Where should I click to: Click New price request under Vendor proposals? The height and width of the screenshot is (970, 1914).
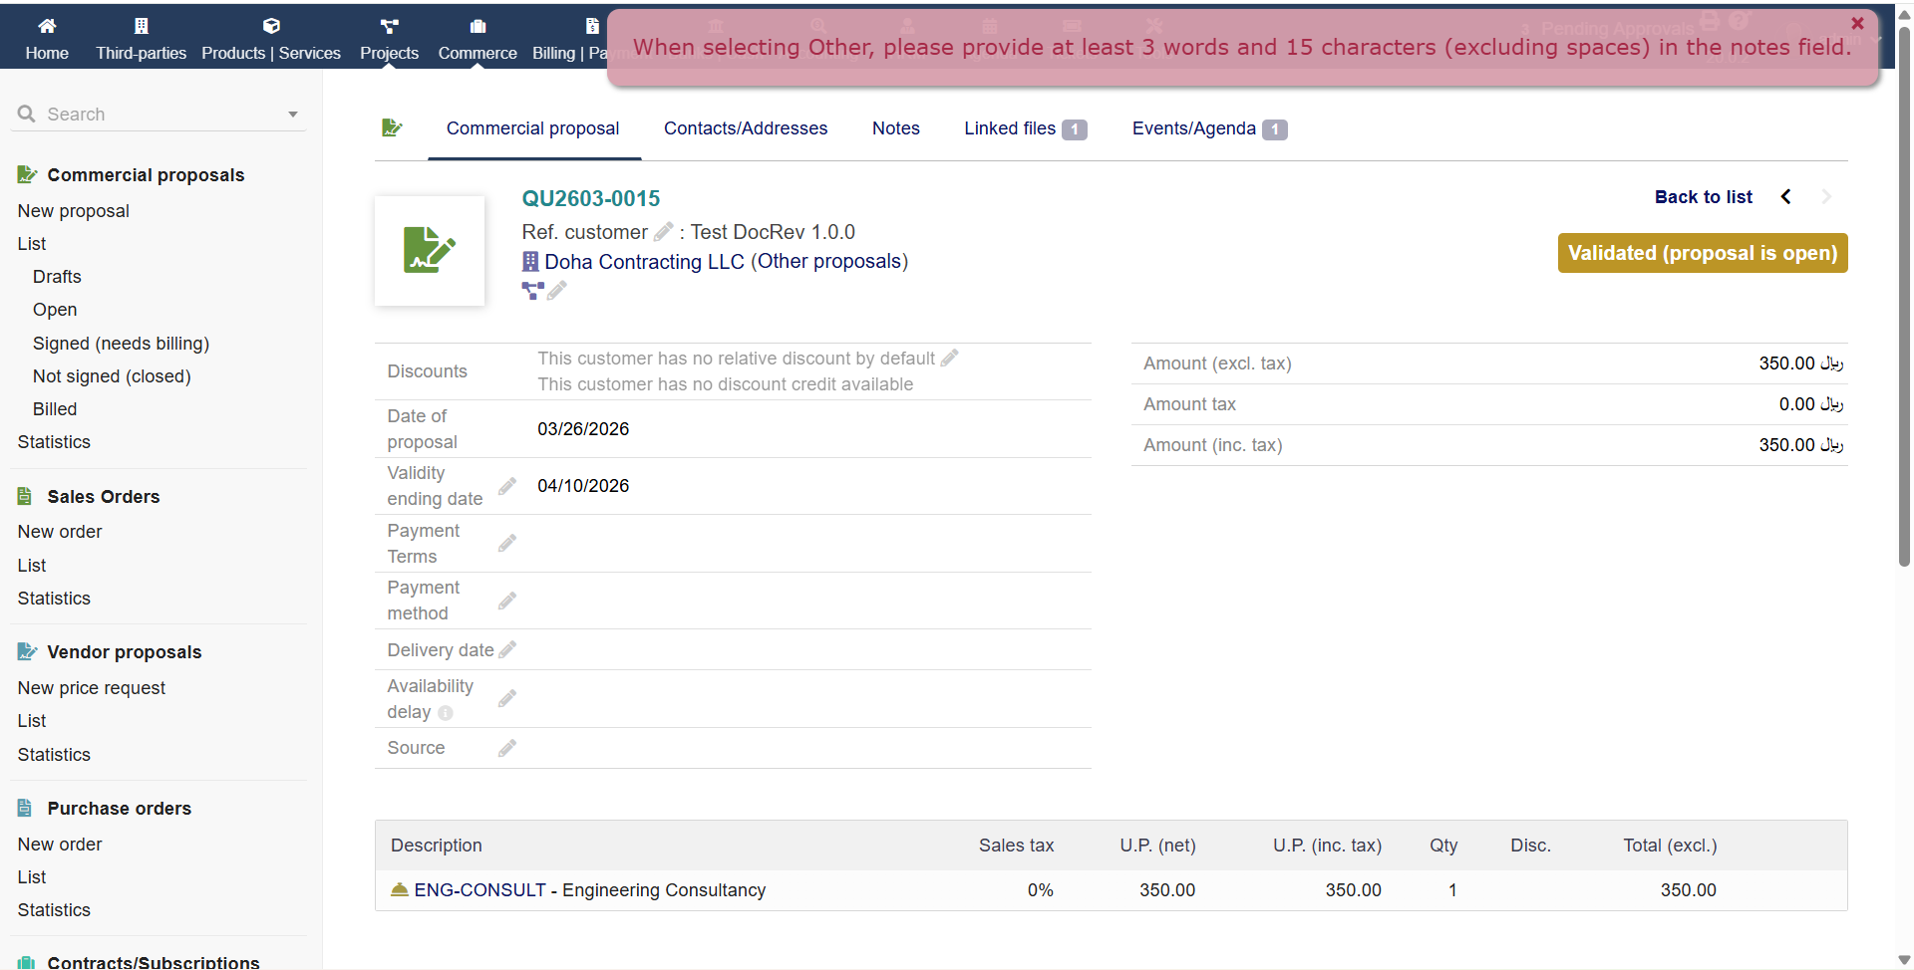coord(92,688)
